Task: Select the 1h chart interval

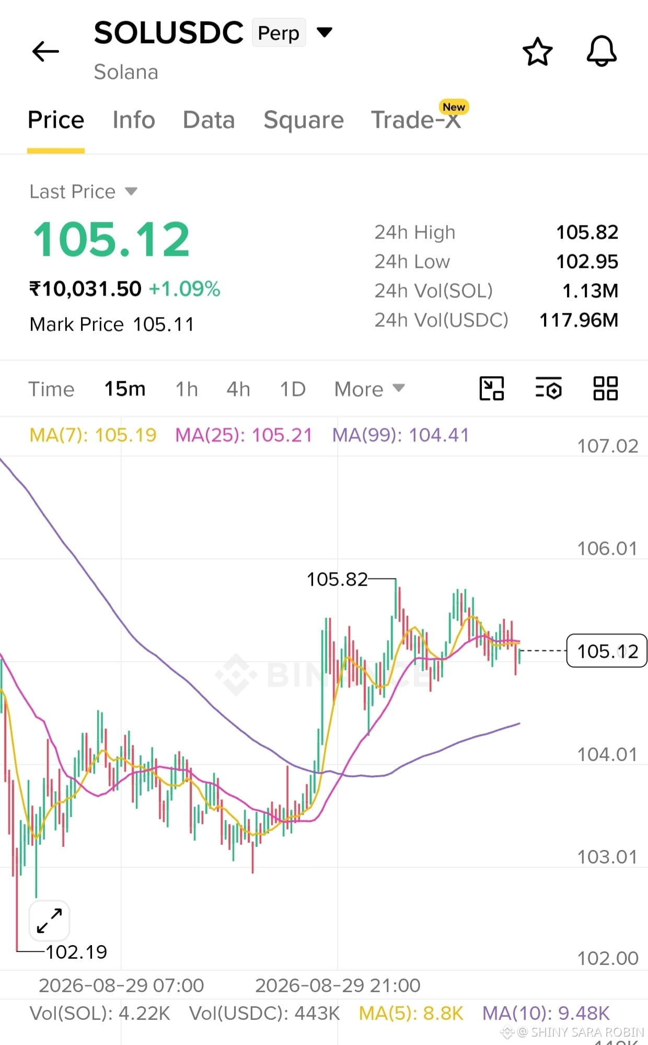Action: tap(187, 389)
